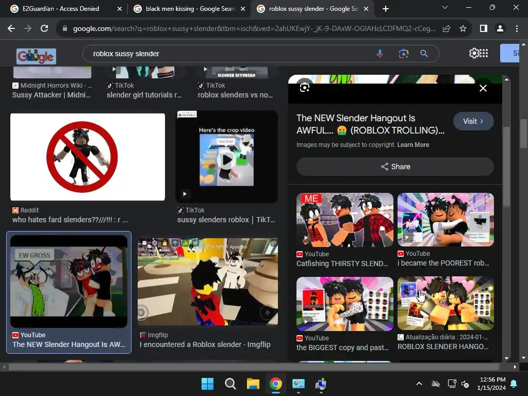Click the magnifier search button
This screenshot has height=396, width=528.
click(424, 54)
